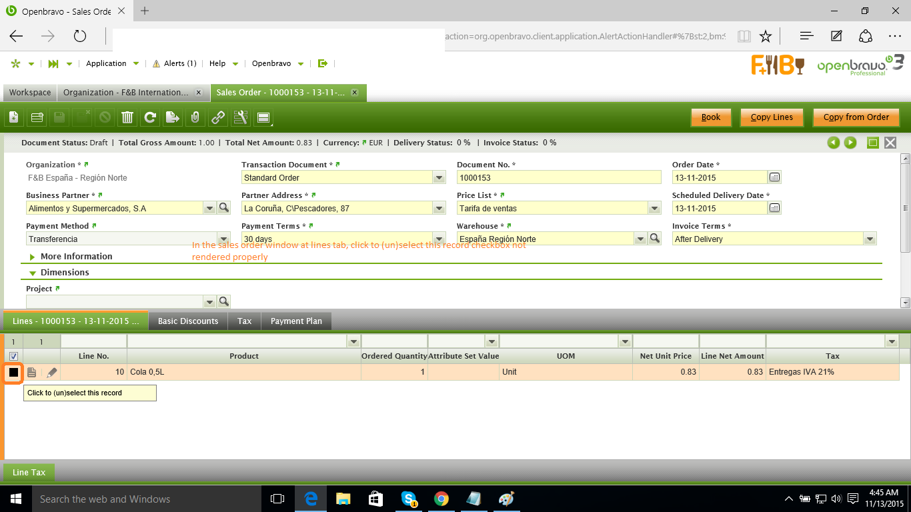911x512 pixels.
Task: Click the Export document icon
Action: [x=172, y=118]
